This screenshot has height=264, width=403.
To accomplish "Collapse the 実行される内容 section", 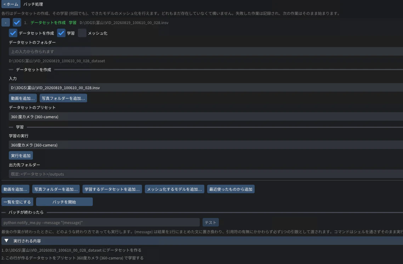I will click(202, 241).
